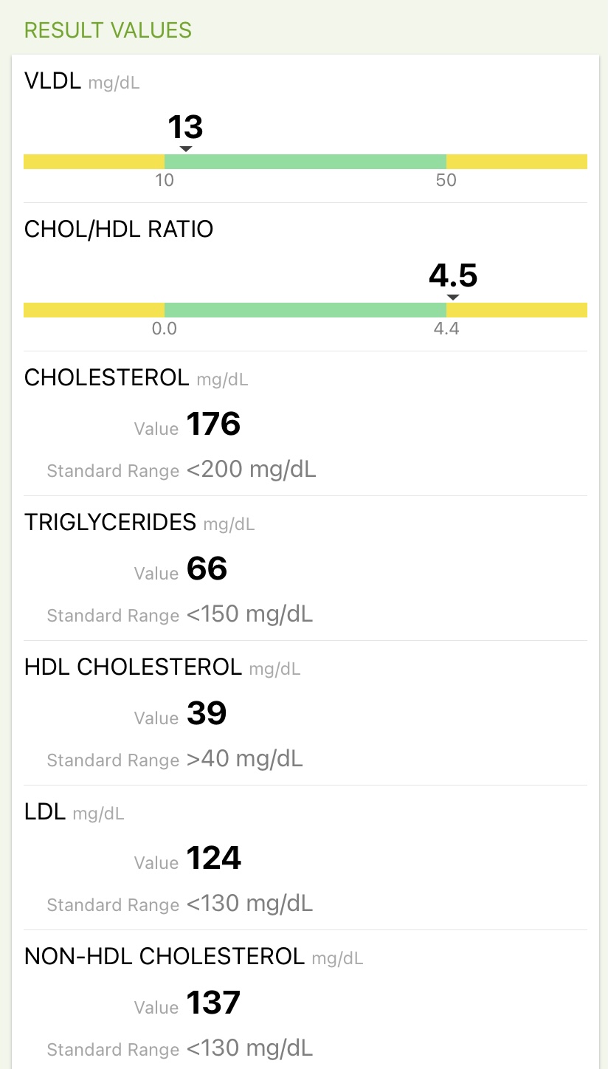Tap the VLDL result value 13

pos(185,127)
